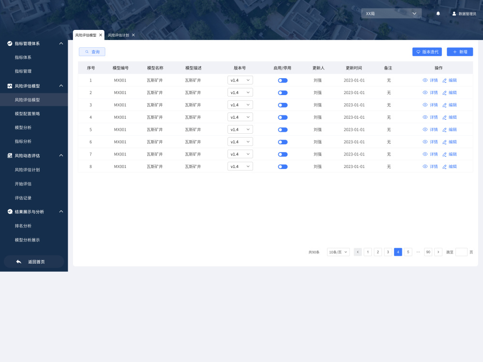Click the 编辑 pencil icon in row 1
Image resolution: width=483 pixels, height=362 pixels.
click(x=444, y=80)
